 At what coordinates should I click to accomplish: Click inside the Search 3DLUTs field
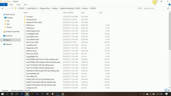155,8
